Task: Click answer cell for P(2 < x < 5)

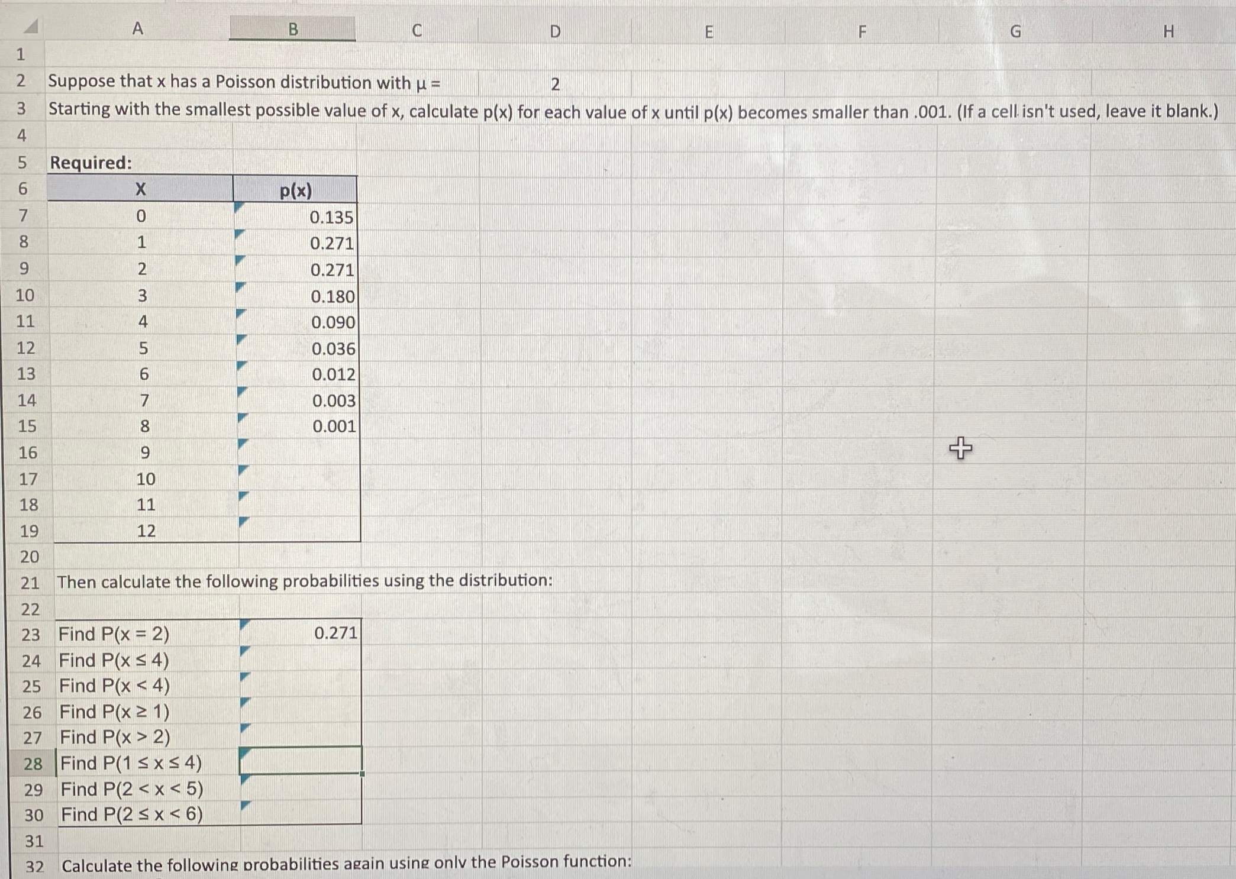Action: (x=301, y=788)
